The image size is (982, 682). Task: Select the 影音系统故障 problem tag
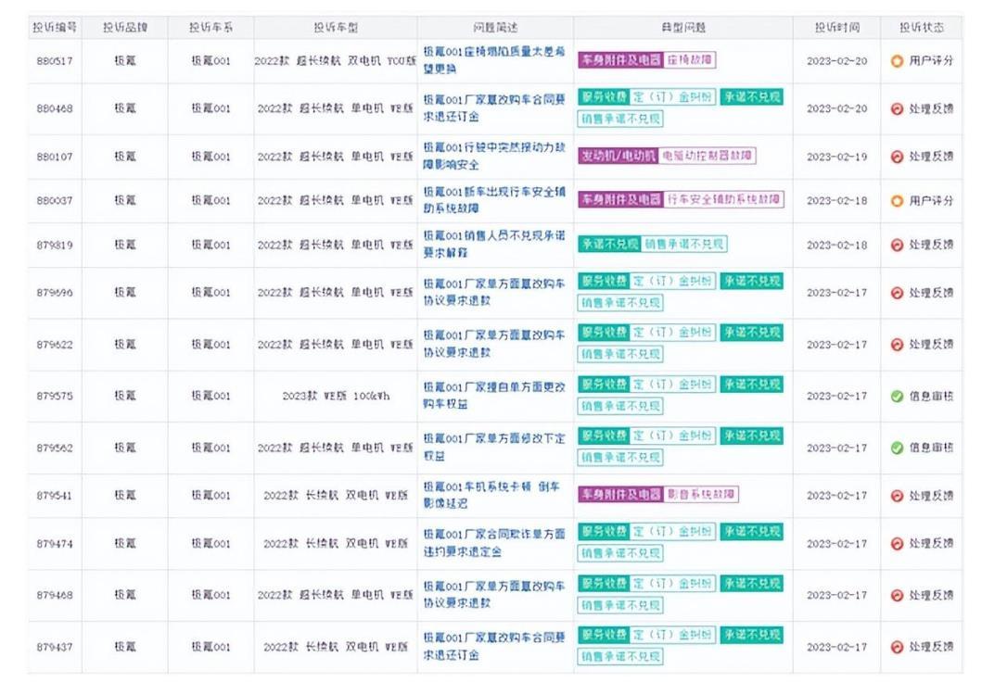coord(700,494)
